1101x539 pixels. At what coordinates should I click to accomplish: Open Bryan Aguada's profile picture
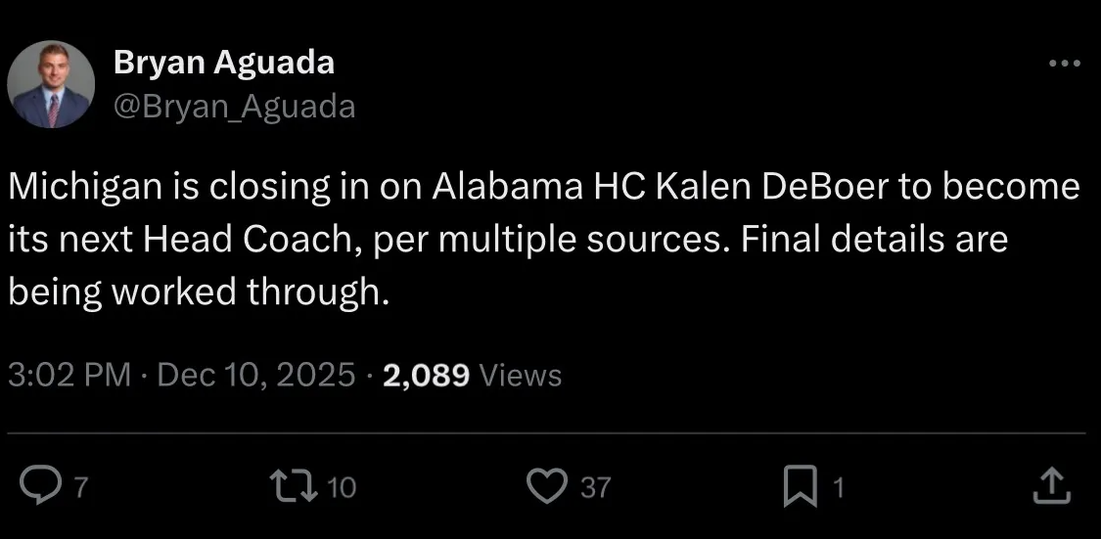[51, 85]
